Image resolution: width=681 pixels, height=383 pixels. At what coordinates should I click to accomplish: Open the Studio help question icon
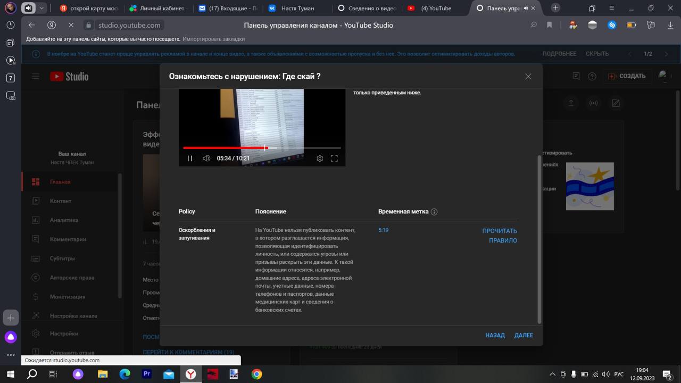pyautogui.click(x=592, y=77)
